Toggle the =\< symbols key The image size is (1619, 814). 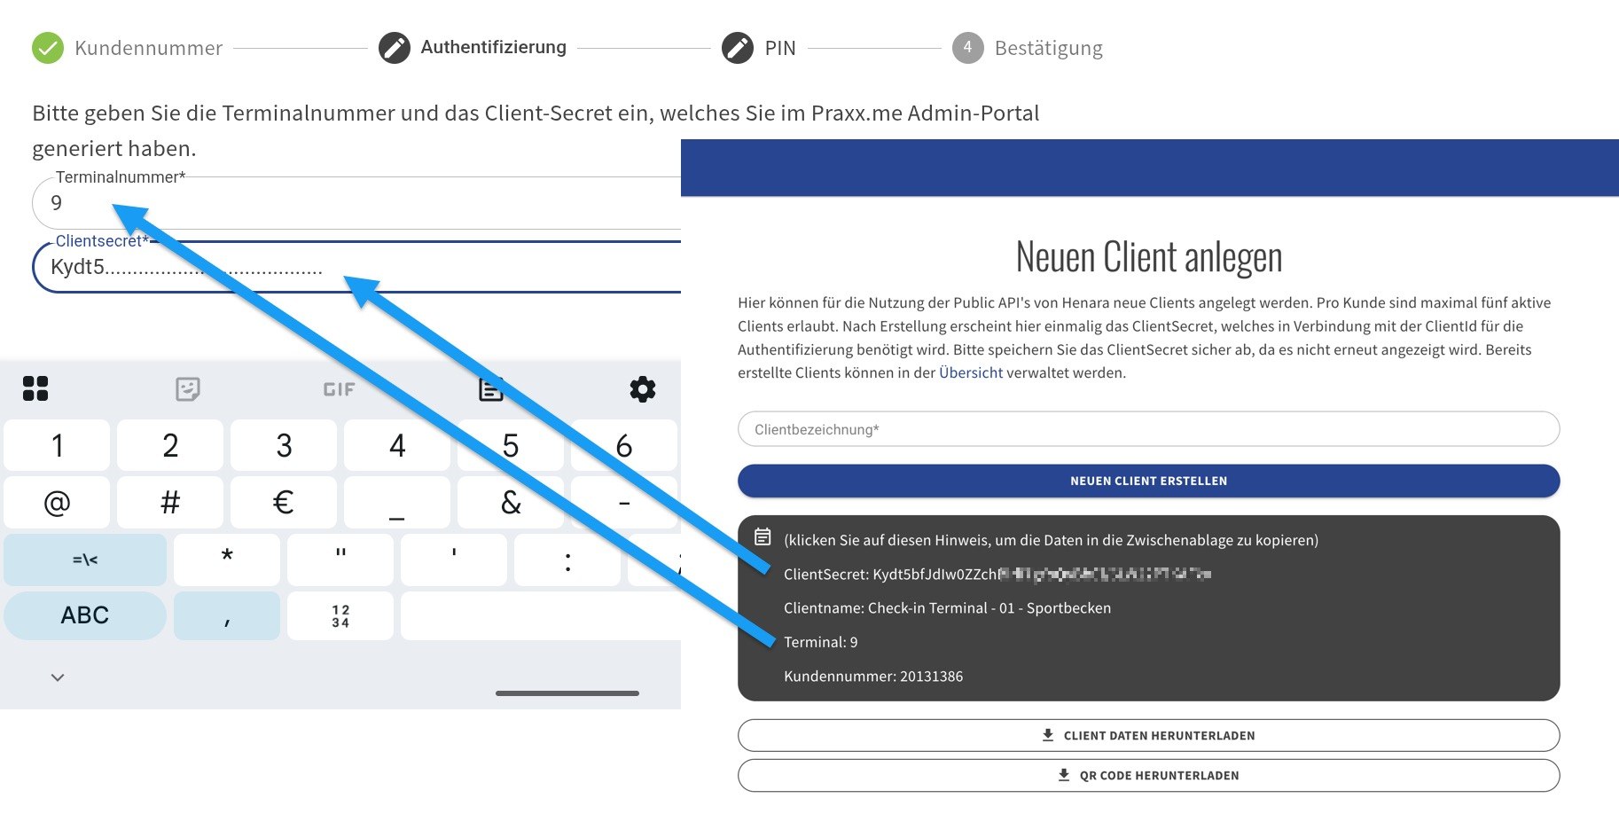[85, 560]
